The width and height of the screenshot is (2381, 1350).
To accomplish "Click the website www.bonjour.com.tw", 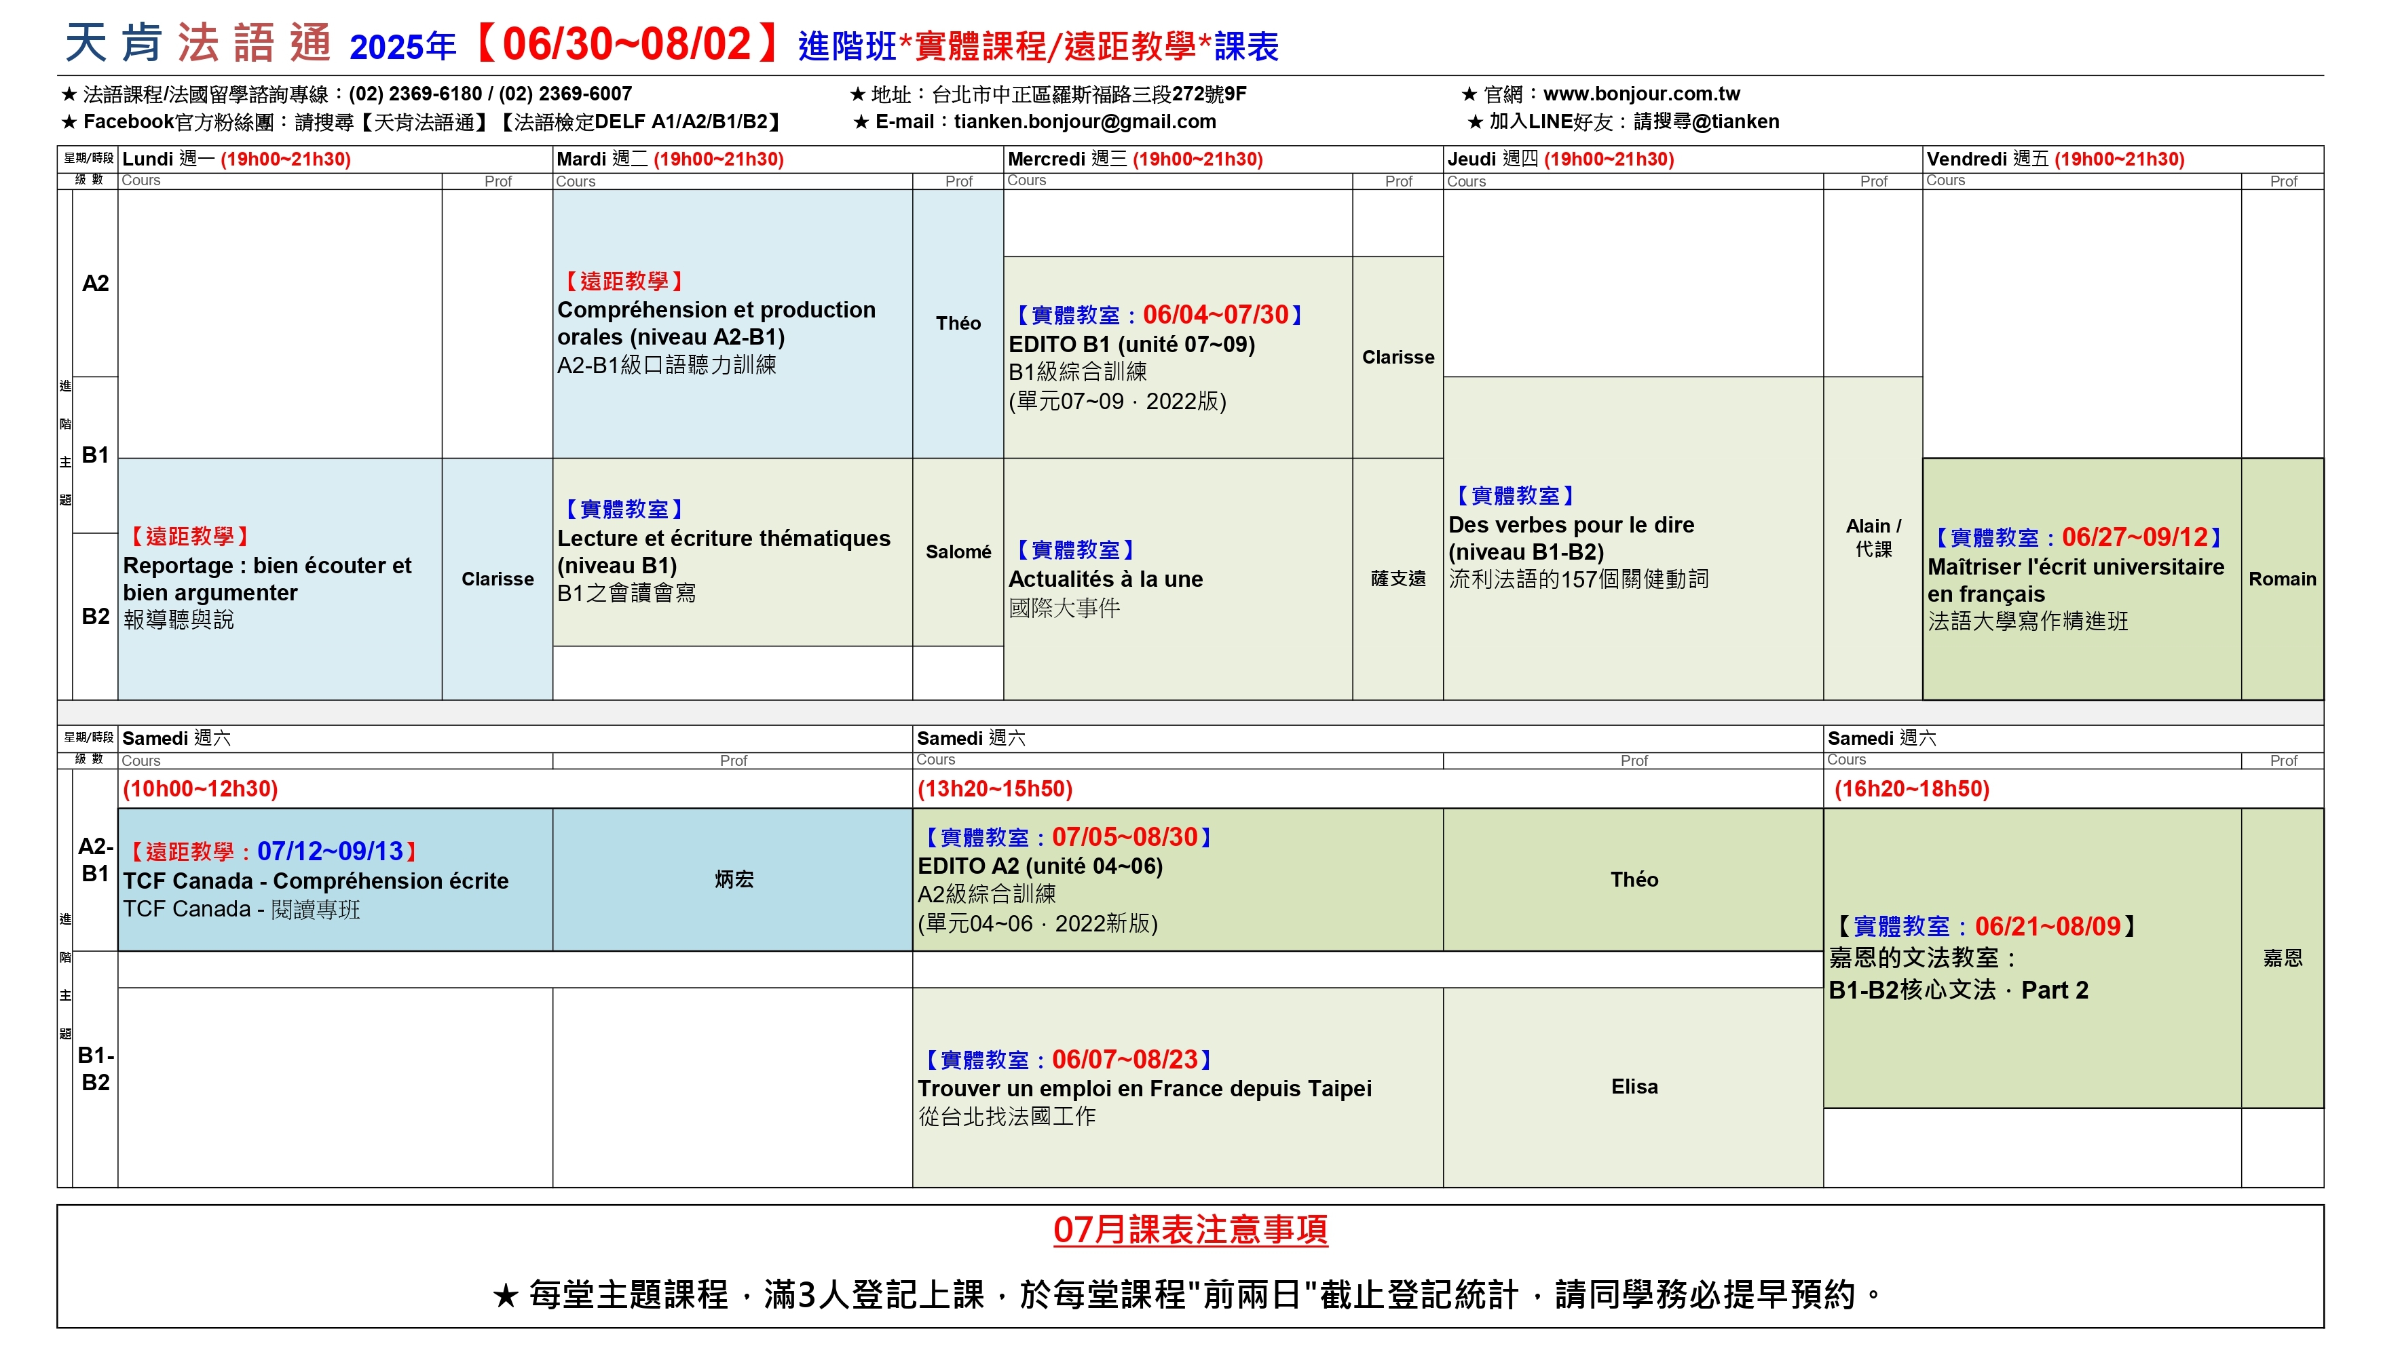I will 1641,94.
